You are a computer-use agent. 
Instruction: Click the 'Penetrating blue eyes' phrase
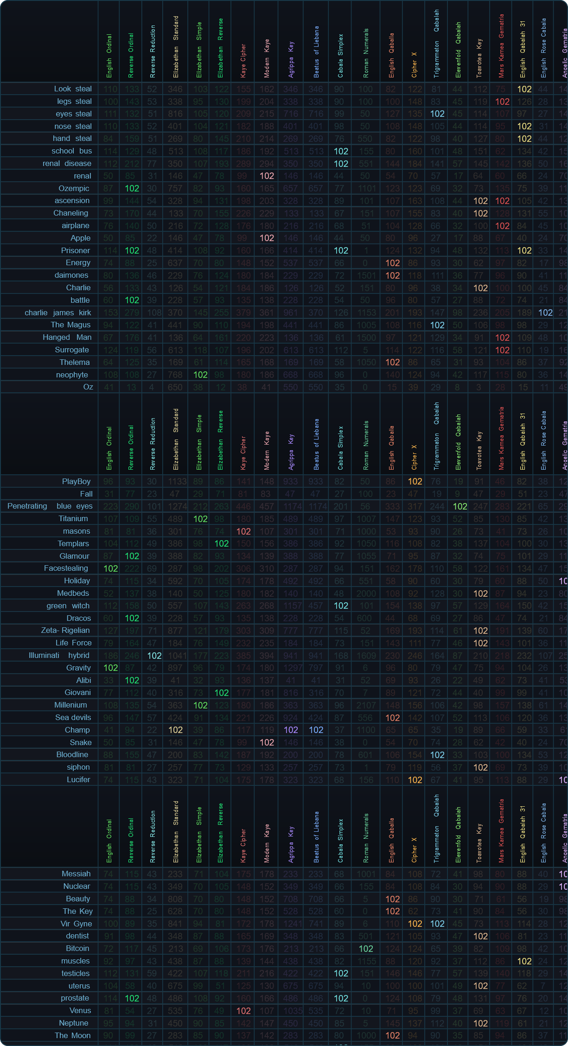[x=50, y=506]
